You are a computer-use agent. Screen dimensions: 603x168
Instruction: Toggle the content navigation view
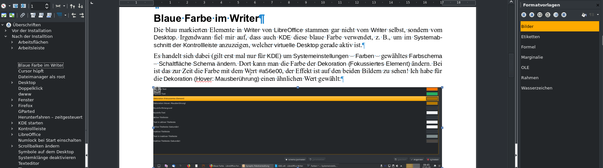pos(12,15)
